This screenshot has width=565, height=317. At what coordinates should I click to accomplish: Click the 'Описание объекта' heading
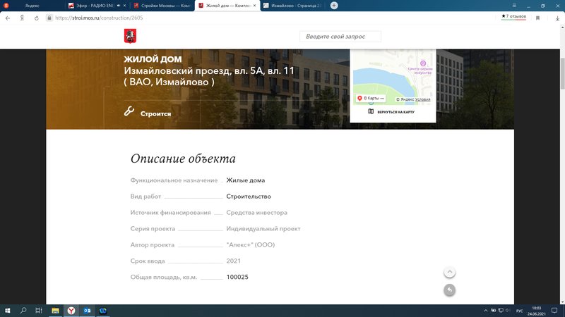click(x=183, y=158)
